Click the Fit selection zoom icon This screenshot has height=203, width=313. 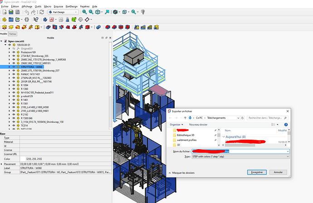(91, 12)
